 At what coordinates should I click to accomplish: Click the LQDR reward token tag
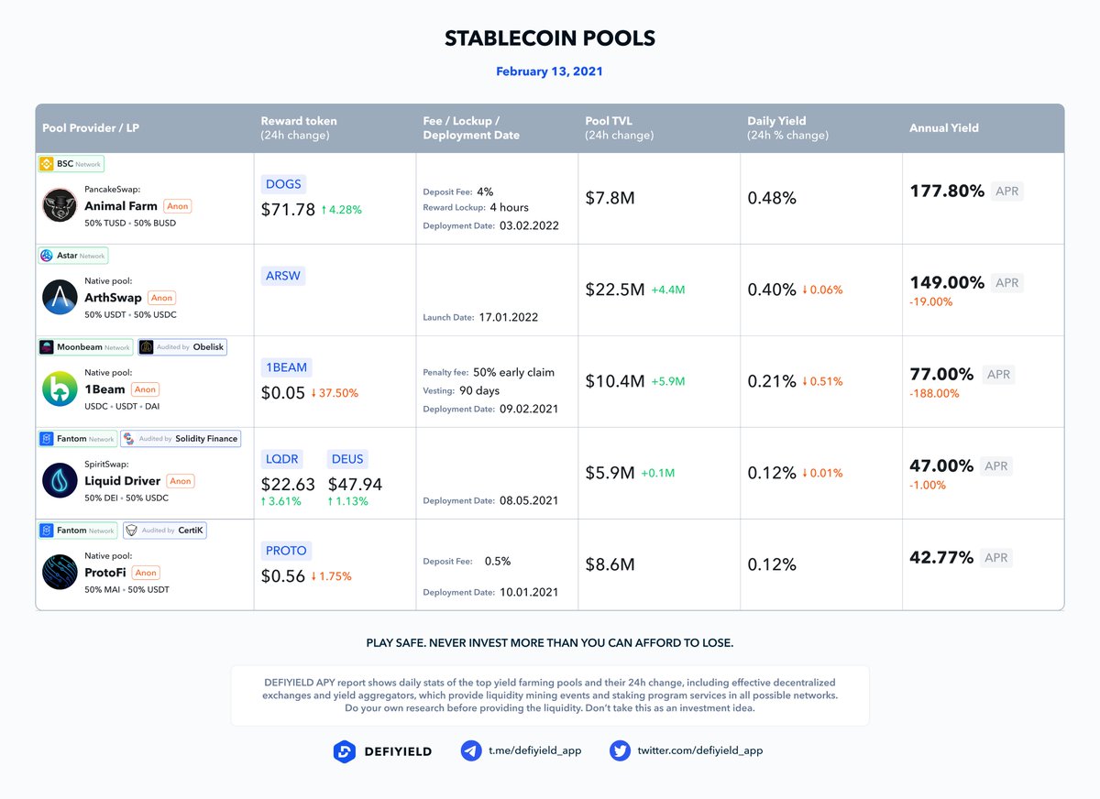[x=283, y=459]
